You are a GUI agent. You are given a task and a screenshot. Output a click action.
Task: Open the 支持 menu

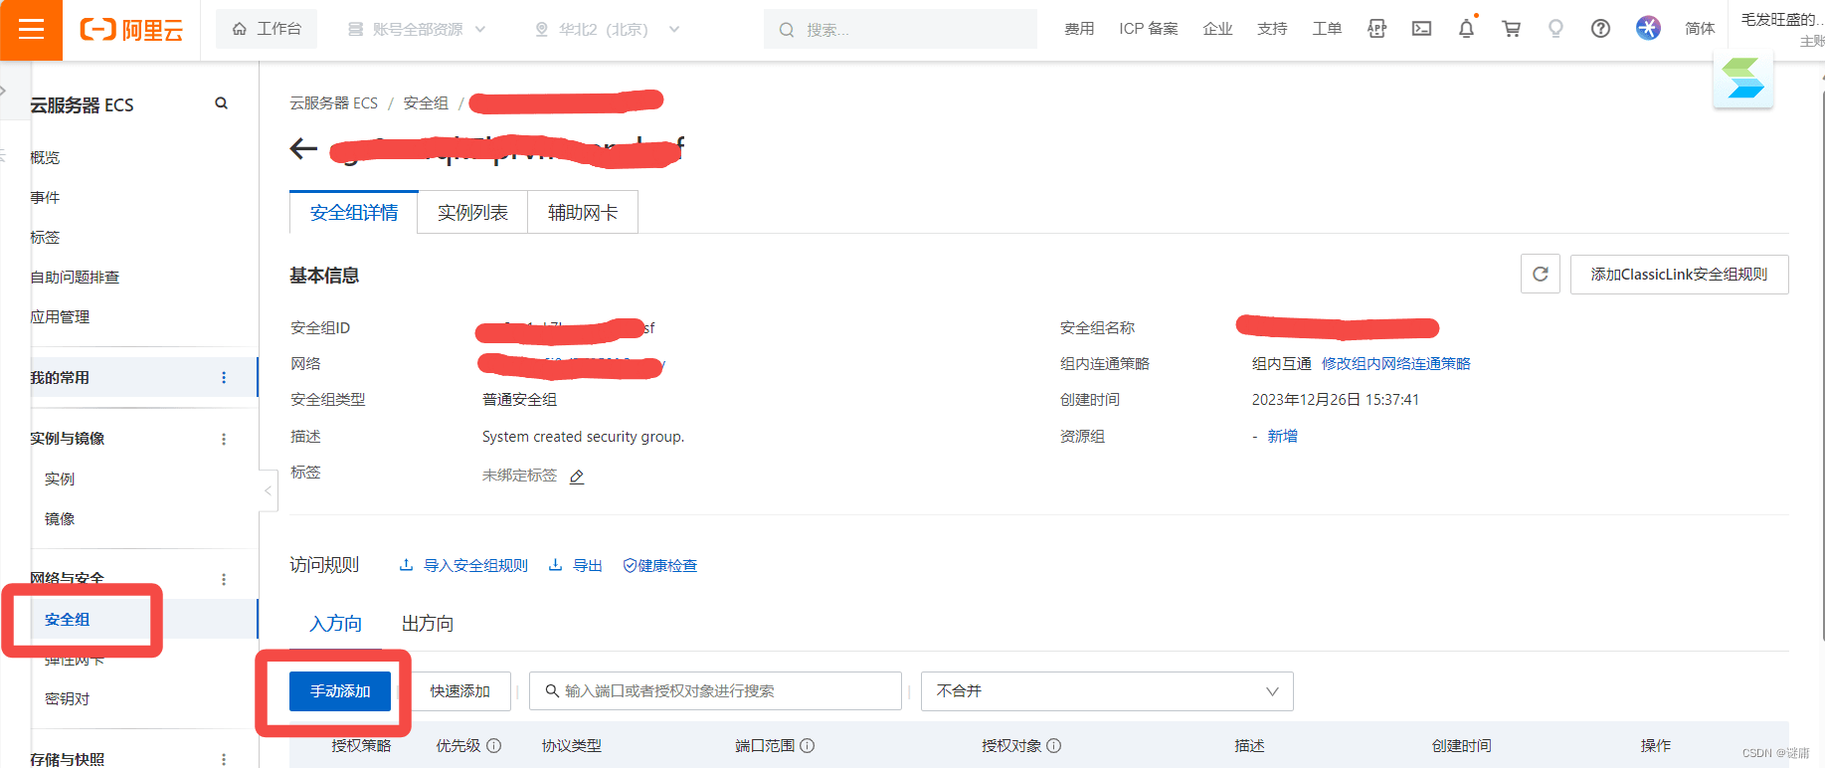(1272, 29)
